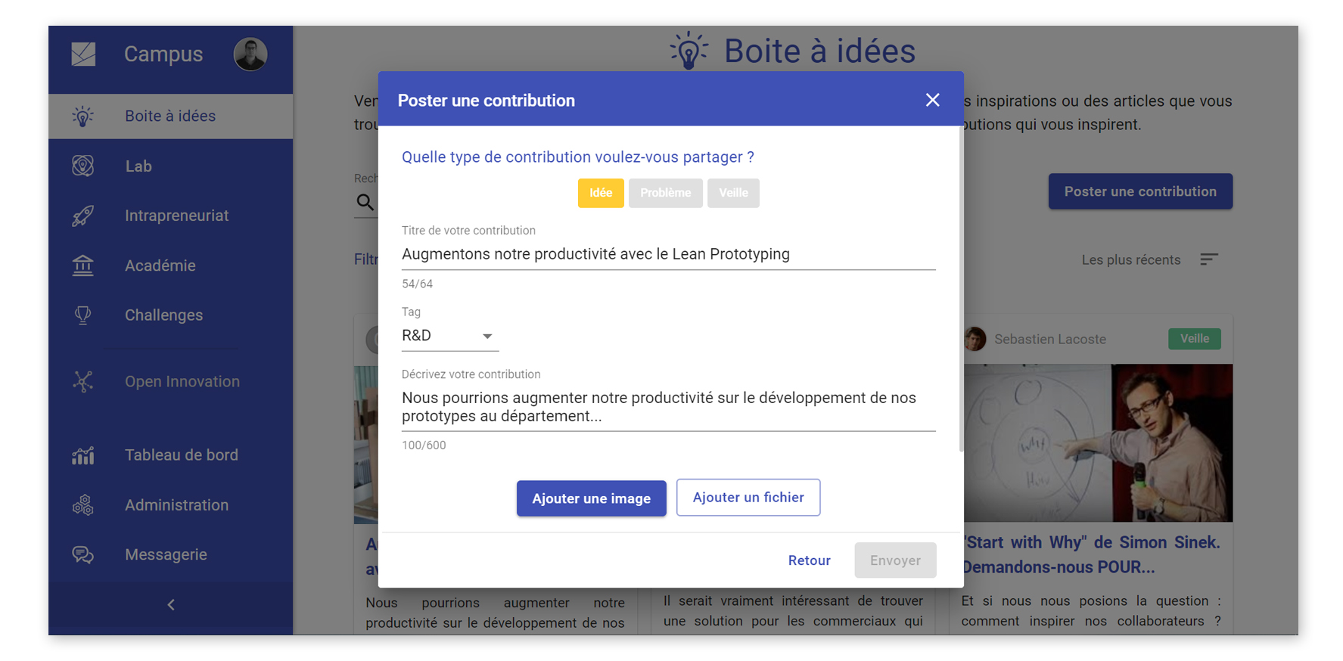Click the Open Innovation network icon
1343x661 pixels.
82,381
